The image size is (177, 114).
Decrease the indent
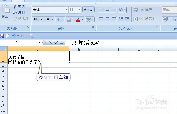click(x=121, y=19)
